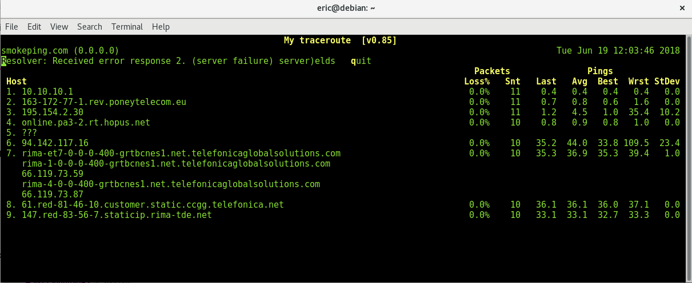The image size is (692, 283).
Task: Select hop 163-172-77-1.rev.poneytelecom.eu
Action: (104, 102)
